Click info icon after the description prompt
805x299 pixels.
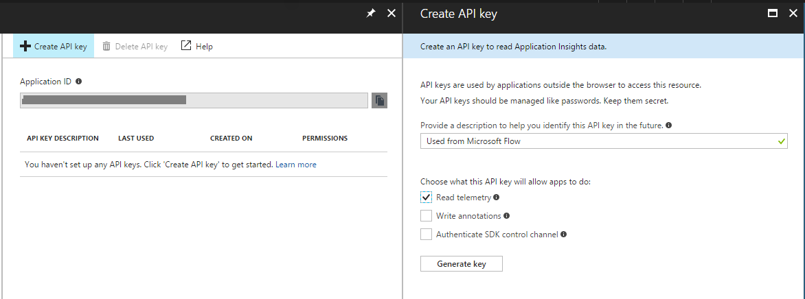tap(669, 125)
